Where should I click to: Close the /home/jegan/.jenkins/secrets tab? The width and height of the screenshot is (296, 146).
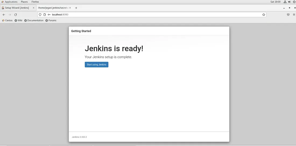[70, 8]
